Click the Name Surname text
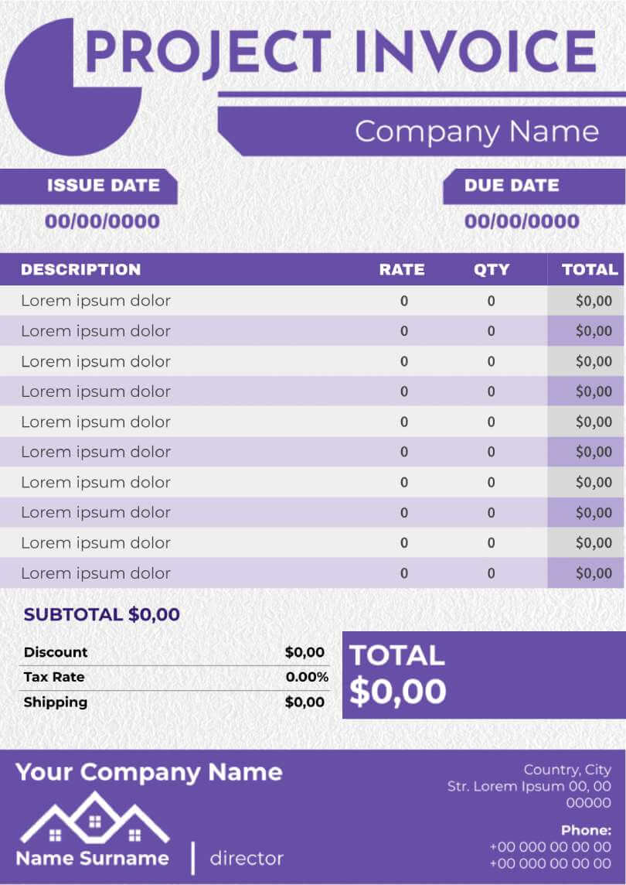Screen dimensions: 626x885 (92, 858)
